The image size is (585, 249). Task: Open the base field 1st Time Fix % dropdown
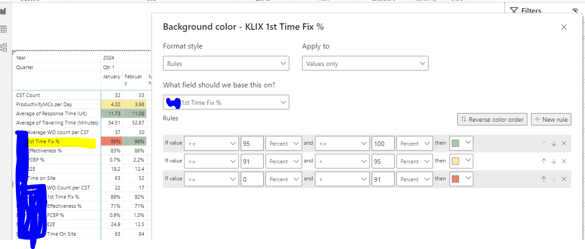[x=226, y=103]
